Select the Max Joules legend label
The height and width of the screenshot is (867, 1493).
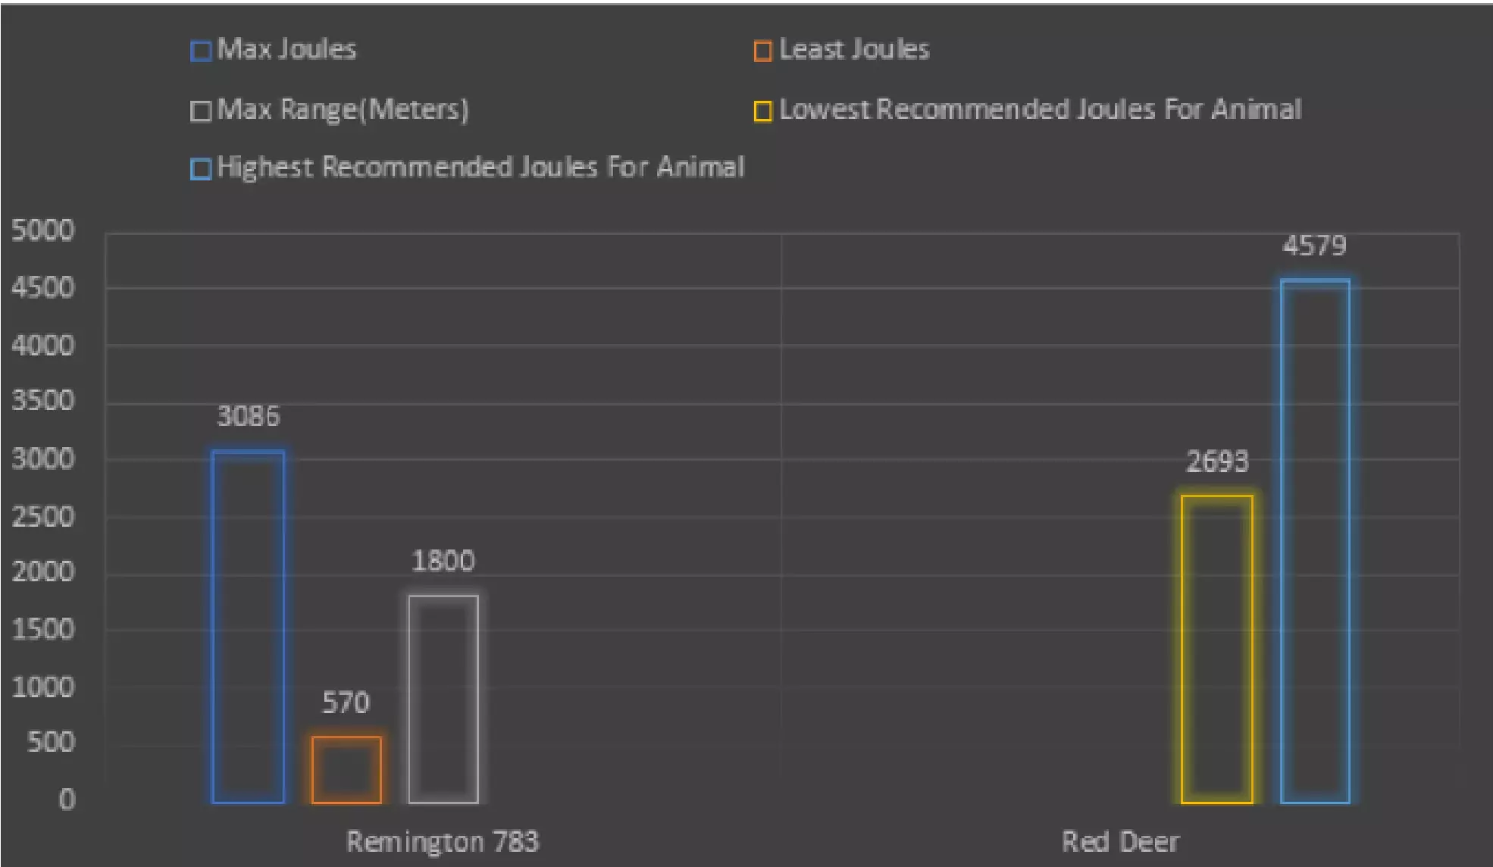point(286,49)
